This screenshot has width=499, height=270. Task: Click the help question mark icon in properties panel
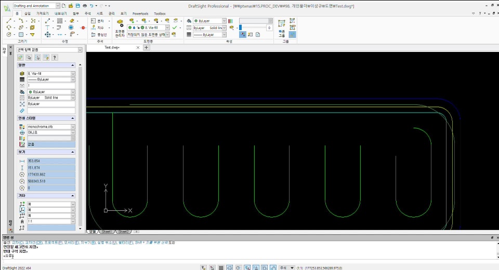[55, 57]
